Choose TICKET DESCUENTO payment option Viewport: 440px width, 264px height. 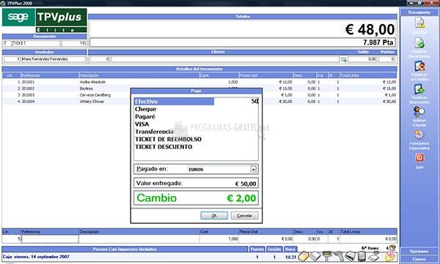tap(164, 147)
